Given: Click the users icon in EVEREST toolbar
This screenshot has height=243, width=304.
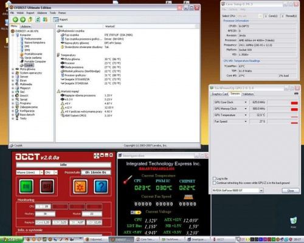Looking at the screenshot, I should tap(45, 19).
